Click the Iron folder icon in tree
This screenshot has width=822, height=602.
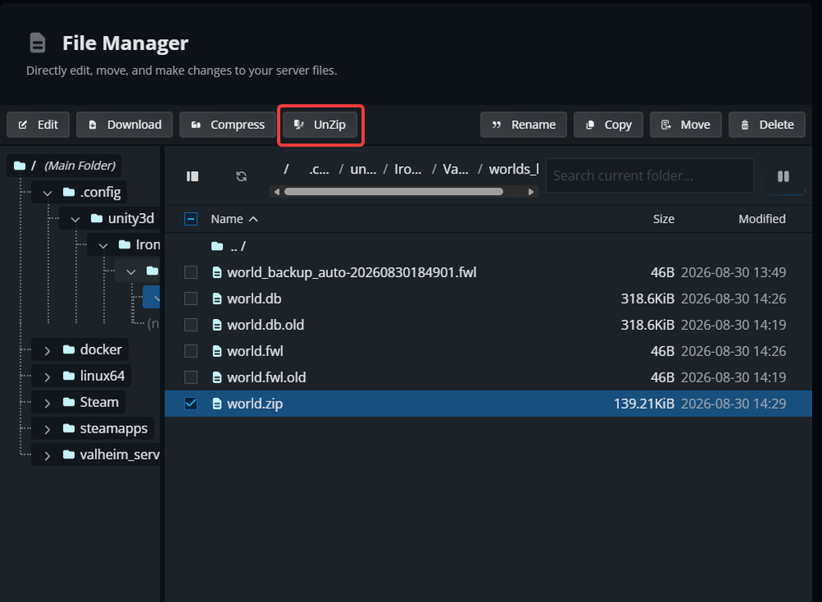(124, 244)
